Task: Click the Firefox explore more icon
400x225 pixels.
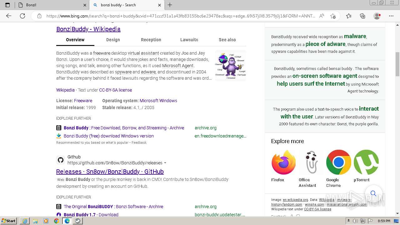Action: click(x=283, y=162)
